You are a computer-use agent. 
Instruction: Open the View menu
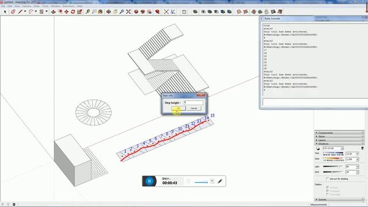coord(17,6)
